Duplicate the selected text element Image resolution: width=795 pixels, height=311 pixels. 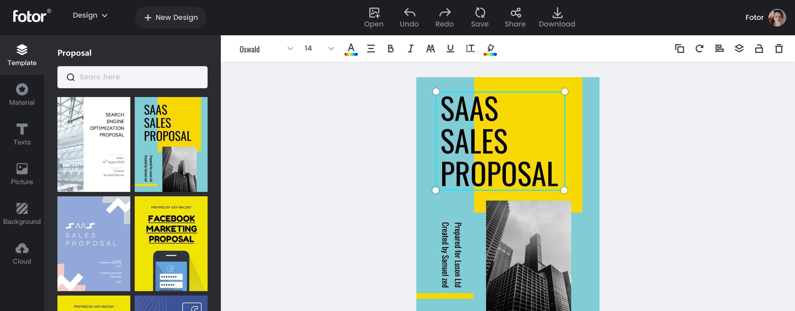tap(679, 49)
